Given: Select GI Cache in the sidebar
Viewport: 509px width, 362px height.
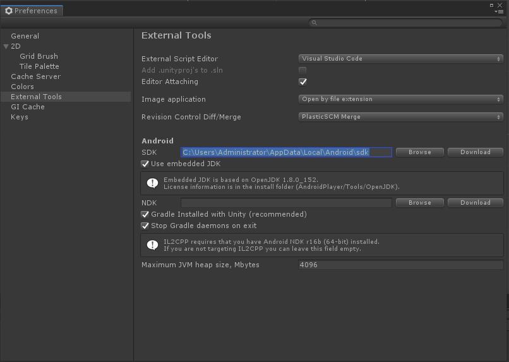Looking at the screenshot, I should (28, 107).
